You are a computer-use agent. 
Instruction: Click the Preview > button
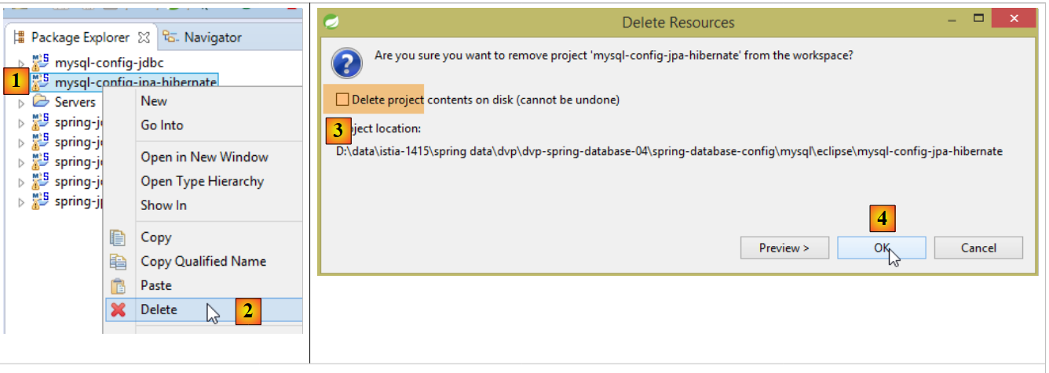point(784,248)
